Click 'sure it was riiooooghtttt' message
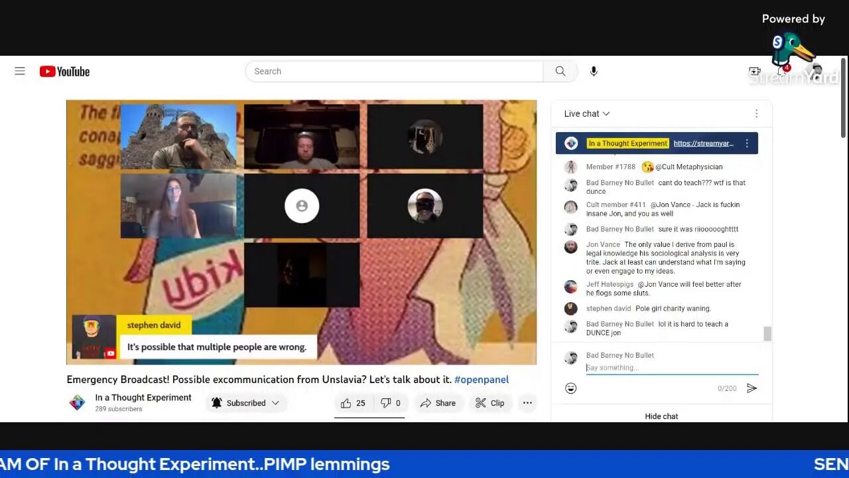The height and width of the screenshot is (478, 849). [x=698, y=229]
